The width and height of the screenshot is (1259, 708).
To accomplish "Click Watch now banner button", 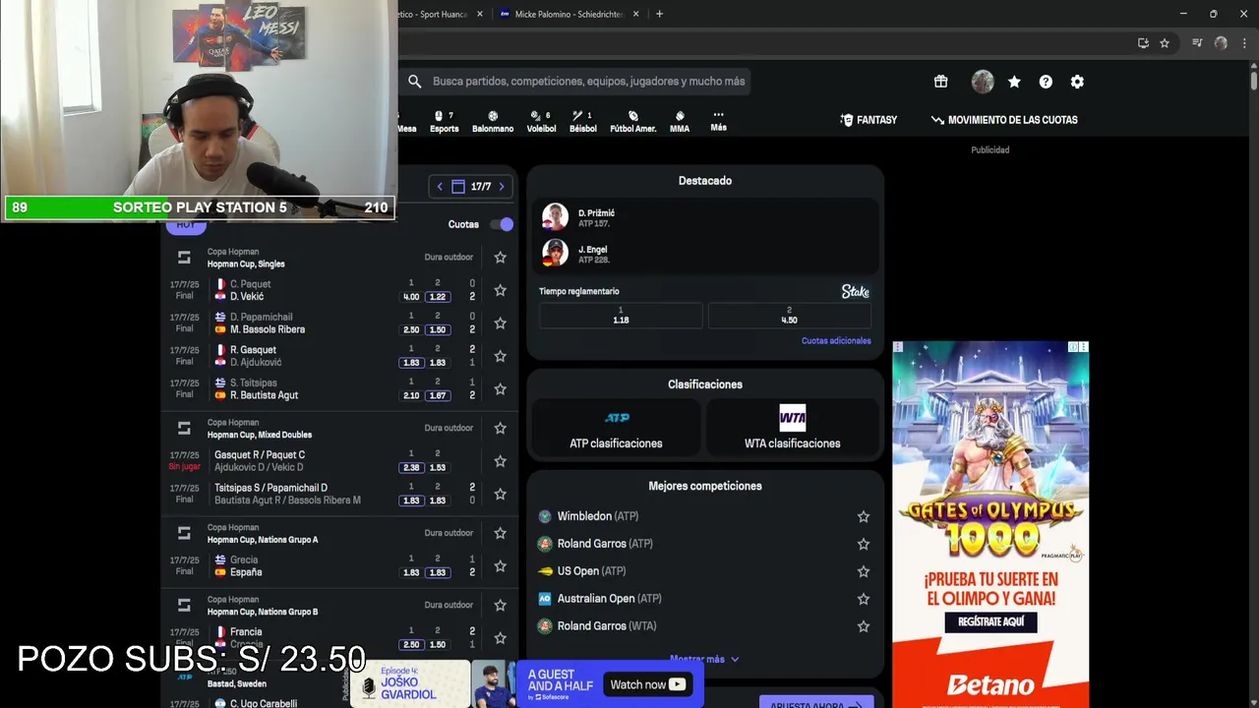I will click(x=647, y=684).
